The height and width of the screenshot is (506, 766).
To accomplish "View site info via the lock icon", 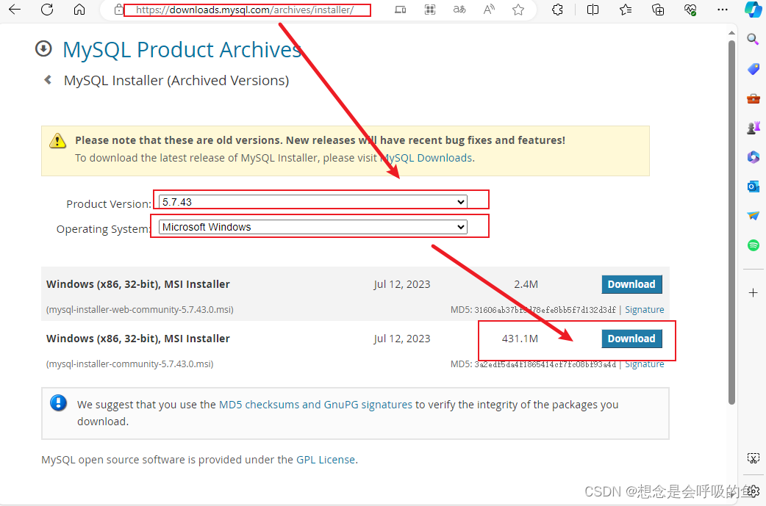I will [118, 10].
